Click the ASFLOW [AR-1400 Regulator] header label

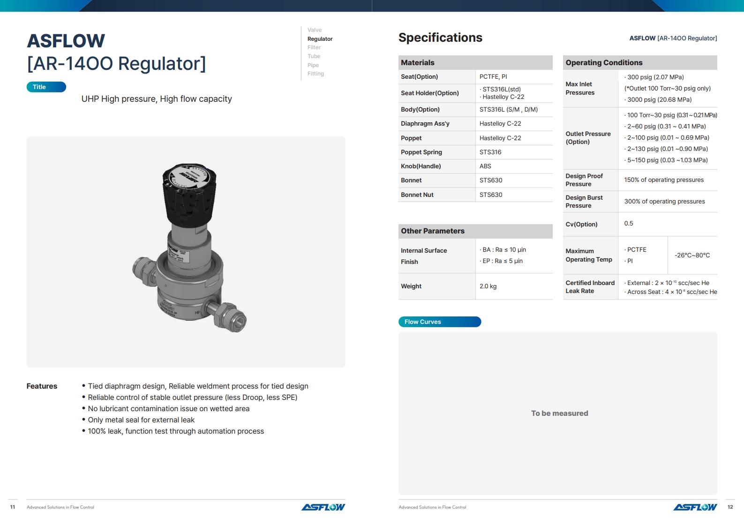(x=673, y=38)
